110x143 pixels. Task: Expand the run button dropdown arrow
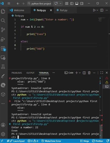click(x=97, y=10)
